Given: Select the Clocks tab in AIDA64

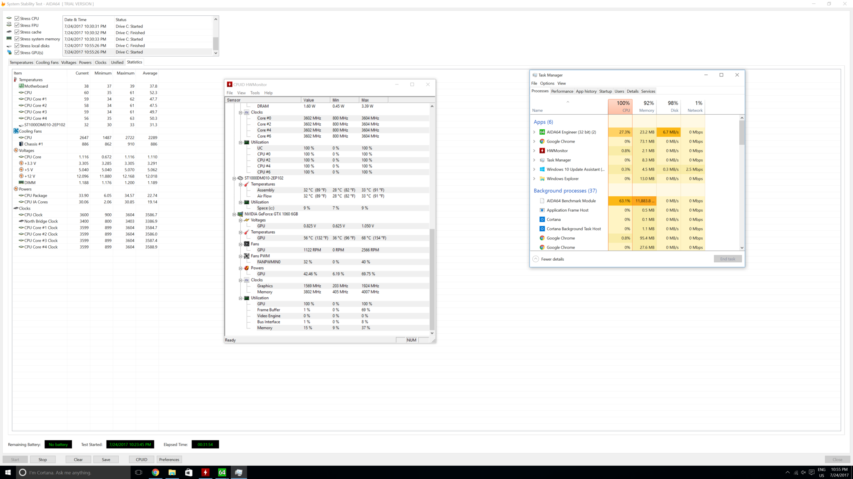Looking at the screenshot, I should tap(100, 62).
